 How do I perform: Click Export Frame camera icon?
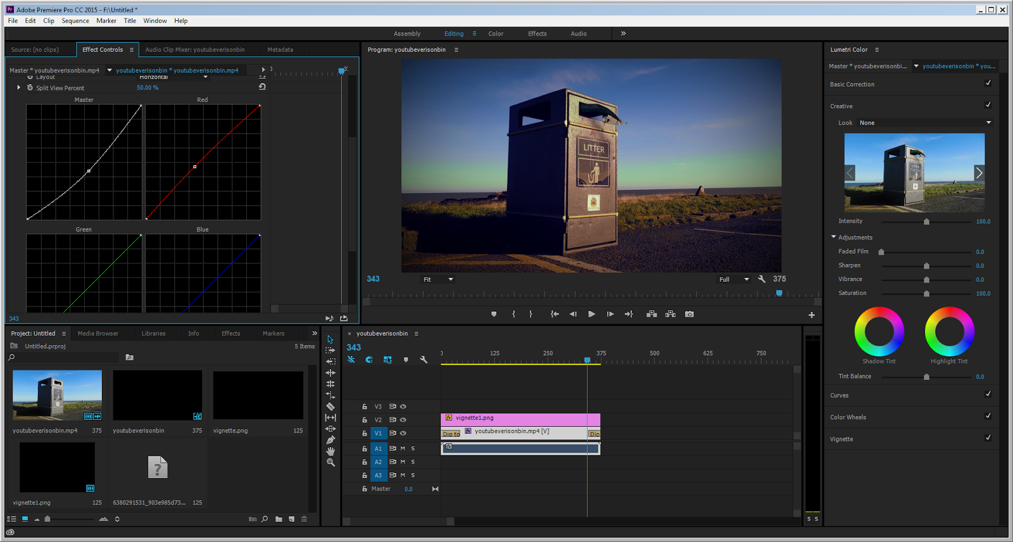point(689,314)
